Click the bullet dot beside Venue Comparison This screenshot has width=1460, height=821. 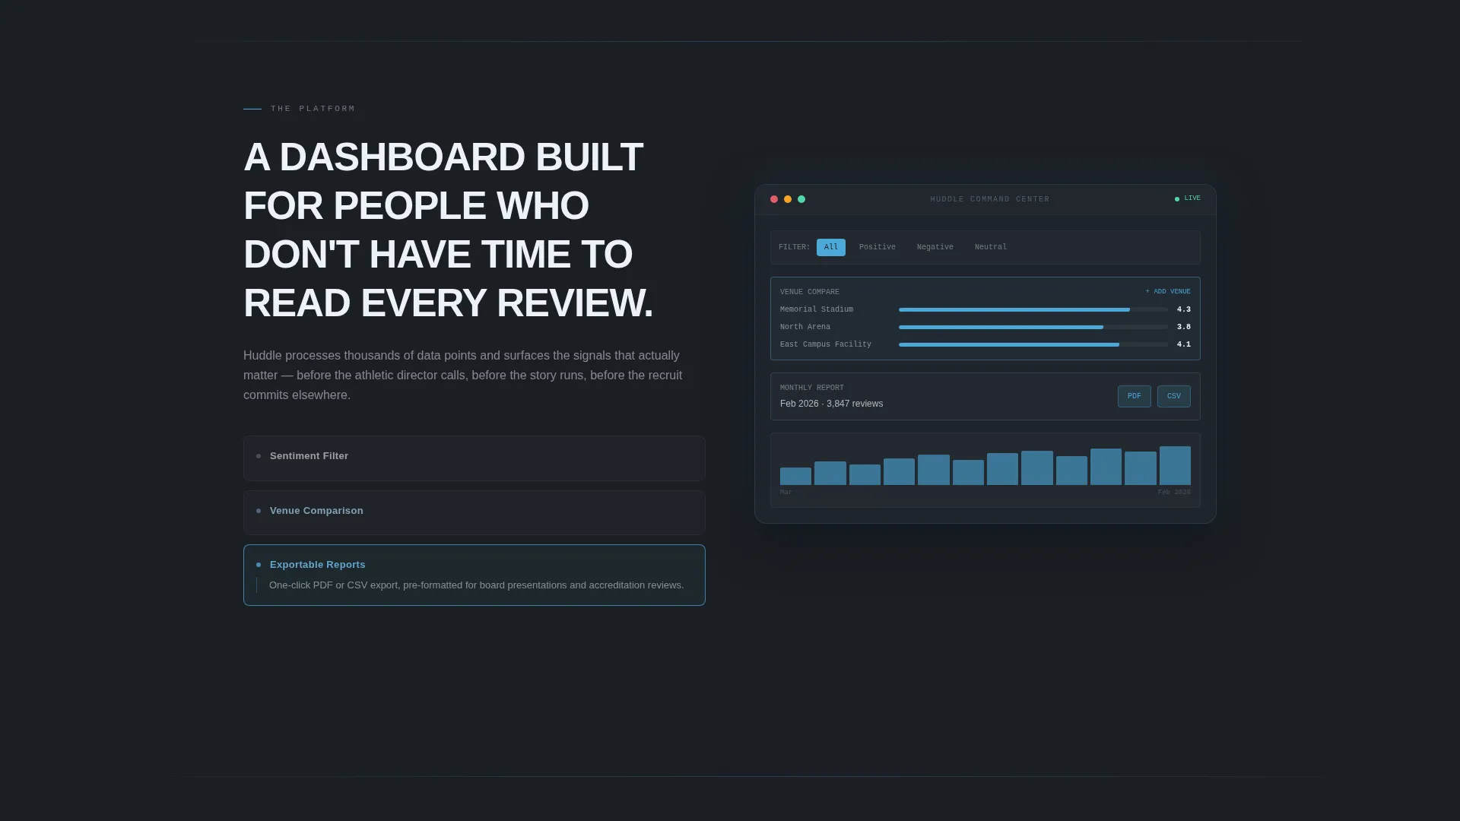point(259,511)
